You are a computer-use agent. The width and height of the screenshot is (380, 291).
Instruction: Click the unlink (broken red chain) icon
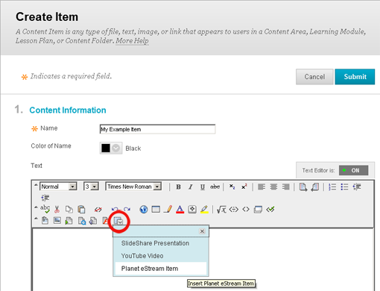coord(98,210)
